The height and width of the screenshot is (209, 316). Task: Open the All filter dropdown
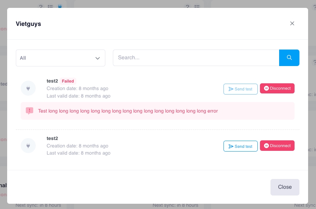coord(60,58)
